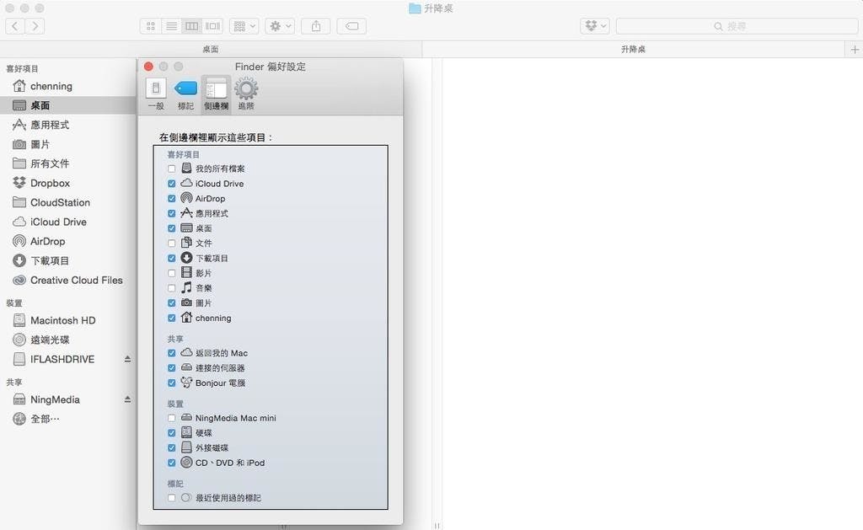Open the Dropbox toolbar dropdown

pyautogui.click(x=595, y=26)
